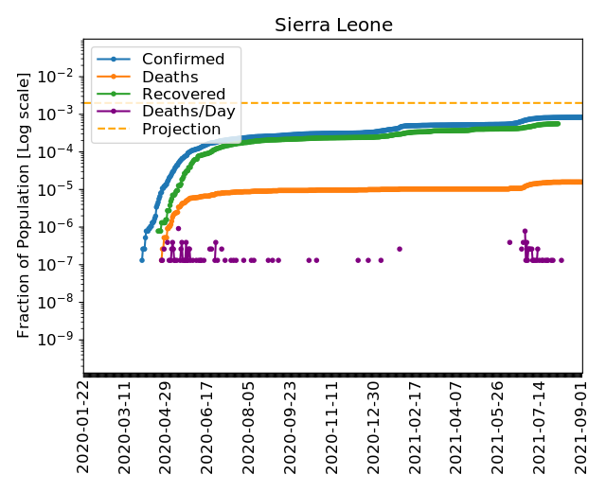Click the 10⁻⁹ y-axis tick label
Viewport: 606px width, 492px height.
(x=59, y=340)
